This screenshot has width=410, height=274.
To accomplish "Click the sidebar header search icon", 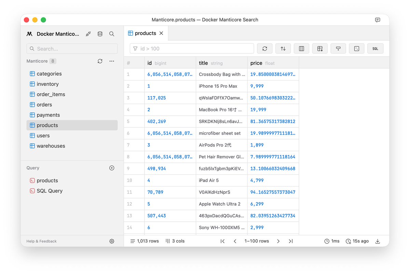I will pyautogui.click(x=112, y=34).
